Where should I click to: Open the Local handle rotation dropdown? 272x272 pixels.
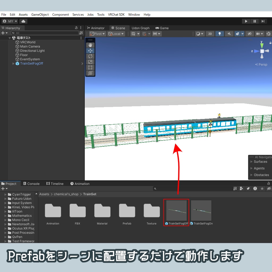[116, 33]
